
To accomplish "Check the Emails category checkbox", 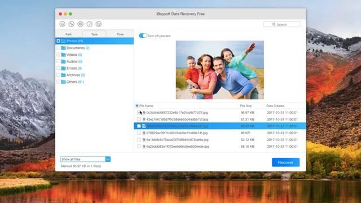I will coord(58,68).
